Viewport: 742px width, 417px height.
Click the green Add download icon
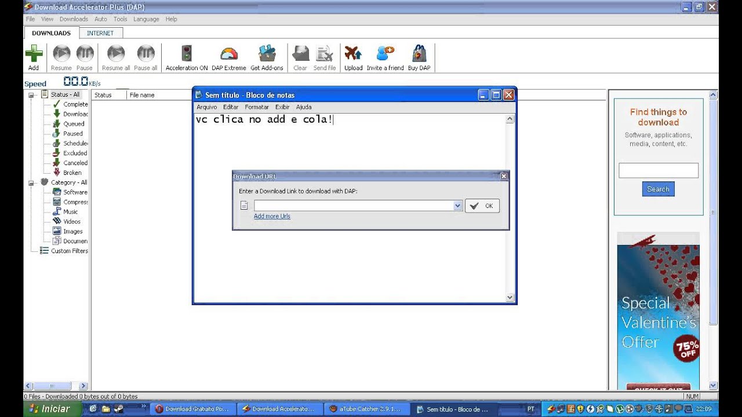34,54
